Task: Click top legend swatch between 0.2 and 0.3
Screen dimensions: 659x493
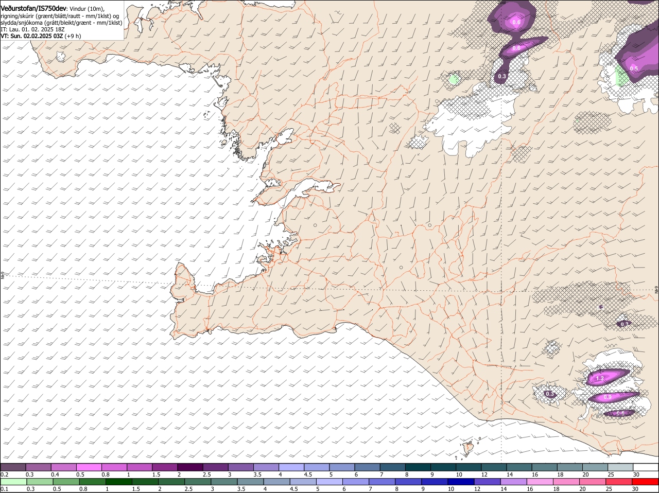Action: (x=13, y=467)
